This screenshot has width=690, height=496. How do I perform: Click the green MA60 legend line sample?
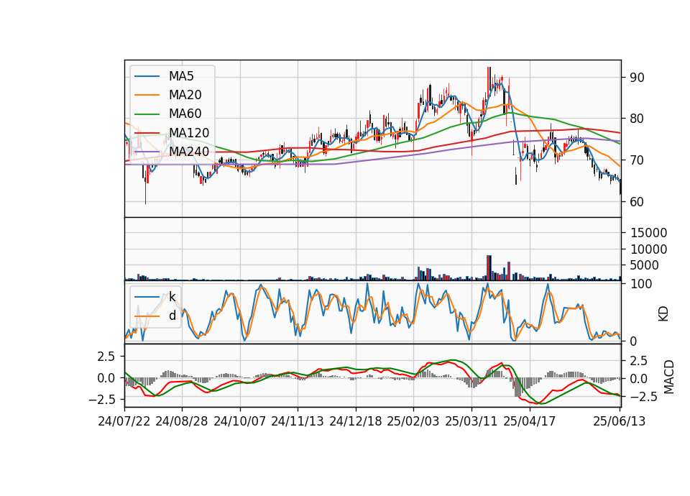[147, 114]
